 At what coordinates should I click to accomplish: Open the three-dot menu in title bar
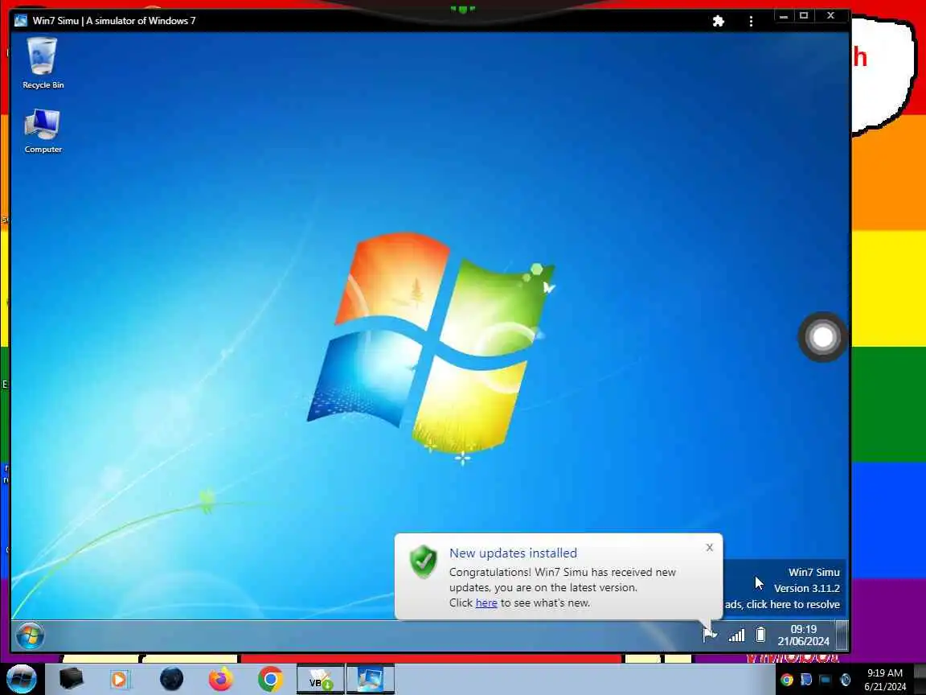pos(751,21)
